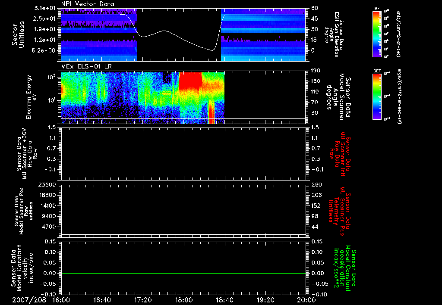Viewport: 442px width, 305px height.
Task: Click the 20:00 time tick label
Action: (x=306, y=300)
